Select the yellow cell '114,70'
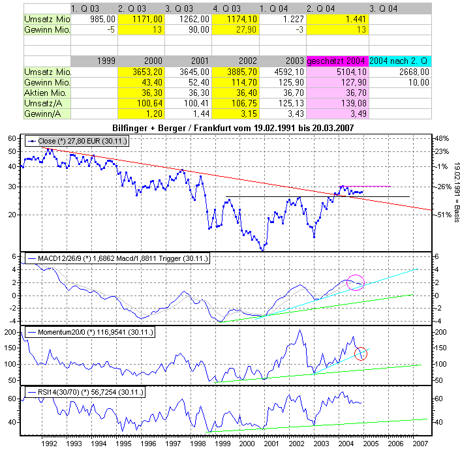The image size is (460, 454). click(x=236, y=82)
